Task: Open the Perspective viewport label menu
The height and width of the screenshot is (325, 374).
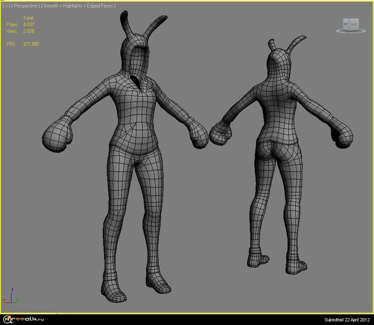Action: pos(26,6)
